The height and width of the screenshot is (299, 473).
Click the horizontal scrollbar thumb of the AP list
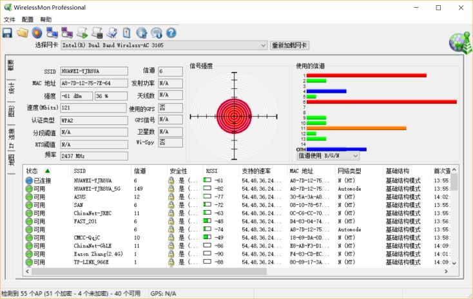point(149,271)
